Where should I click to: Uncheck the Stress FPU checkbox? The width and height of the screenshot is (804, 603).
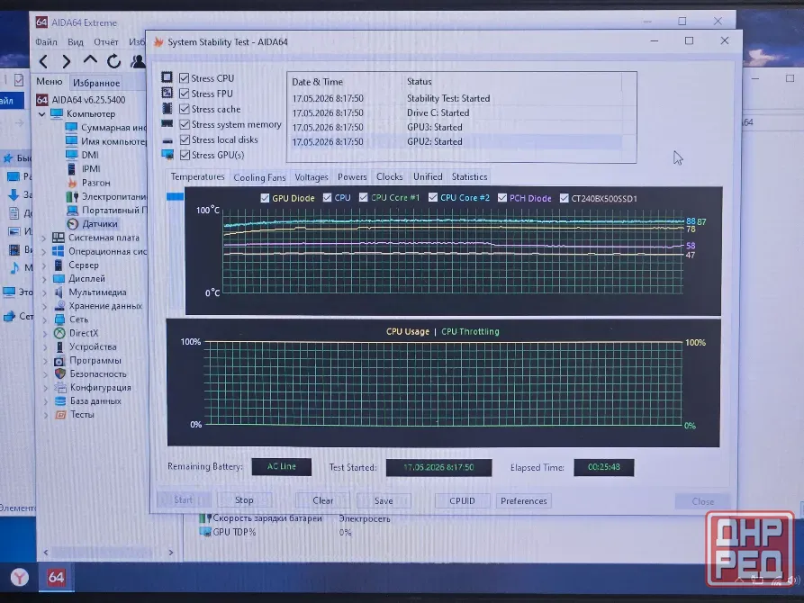(184, 94)
